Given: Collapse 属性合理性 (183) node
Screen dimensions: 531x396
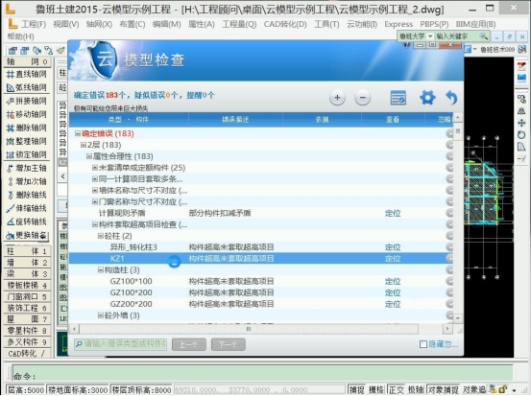Looking at the screenshot, I should coord(89,156).
